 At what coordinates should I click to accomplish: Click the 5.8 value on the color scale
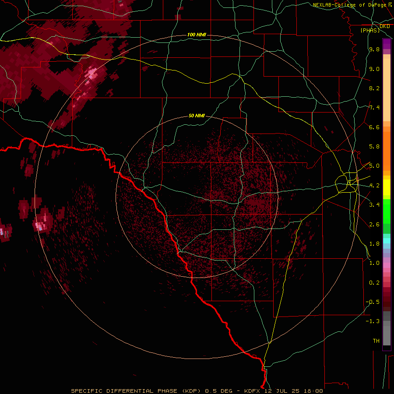[x=374, y=147]
